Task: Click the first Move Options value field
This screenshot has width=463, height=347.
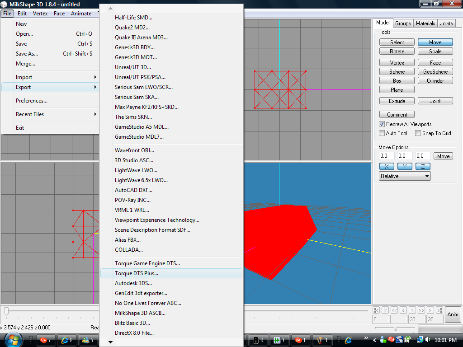Action: (387, 156)
